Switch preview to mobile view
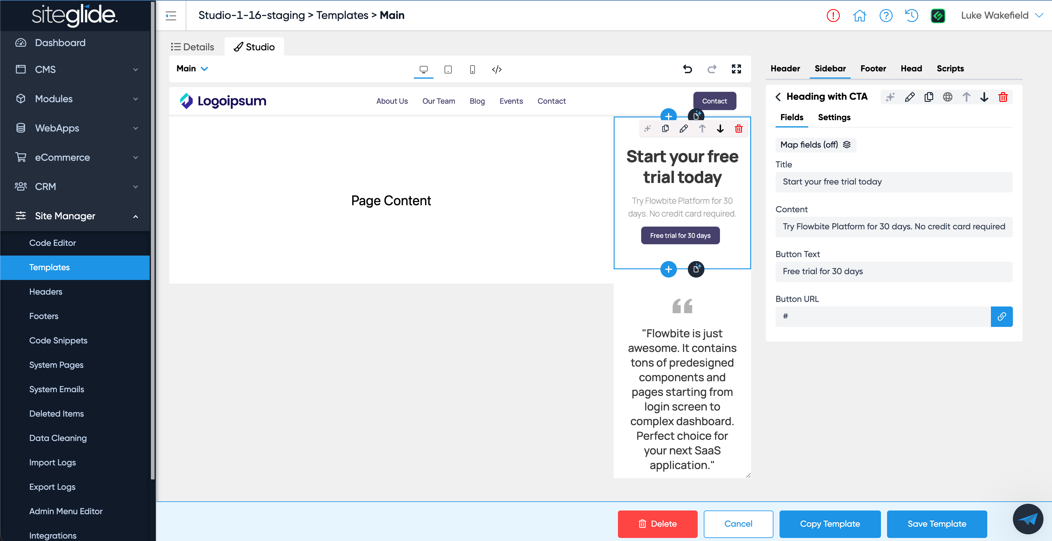Viewport: 1052px width, 541px height. (x=473, y=69)
